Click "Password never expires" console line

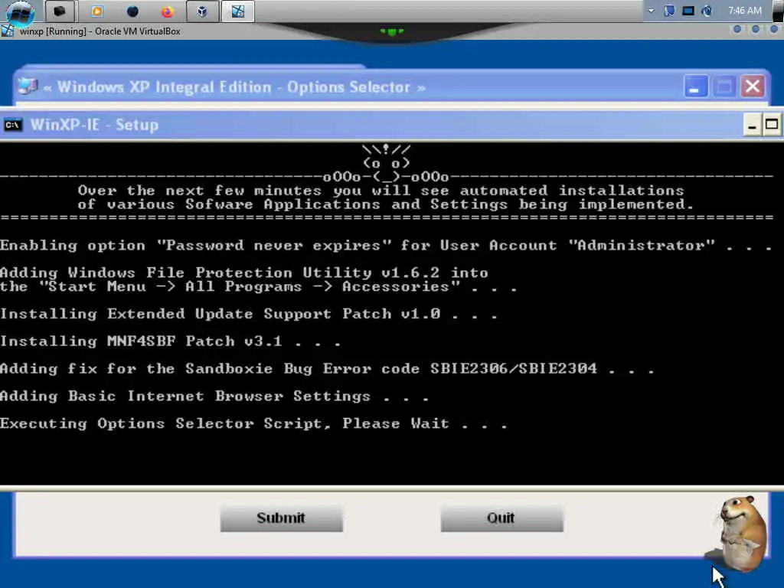pos(386,246)
